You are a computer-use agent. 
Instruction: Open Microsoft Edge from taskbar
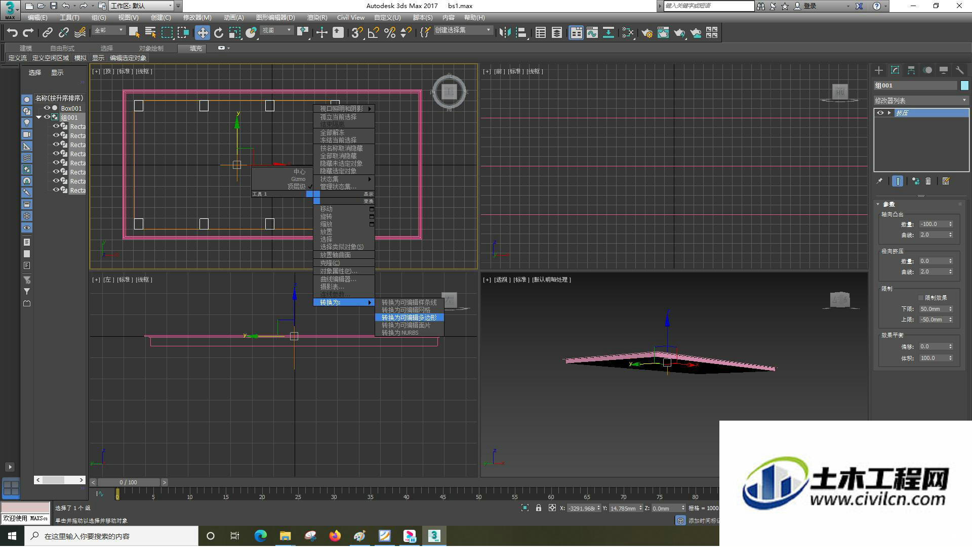(x=260, y=536)
